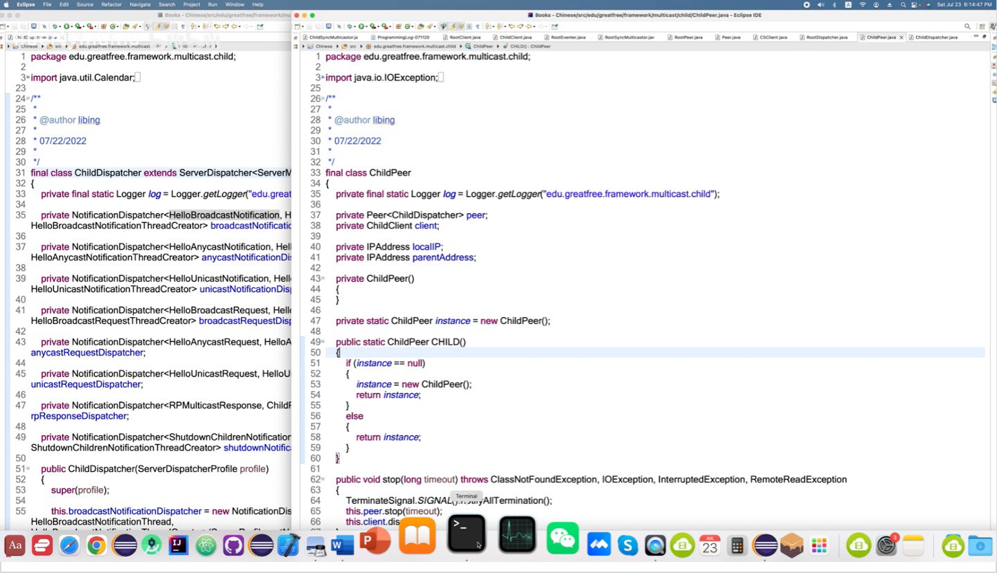This screenshot has width=997, height=573.
Task: Collapse ChildDispatcher constructor at line 51
Action: 28,469
